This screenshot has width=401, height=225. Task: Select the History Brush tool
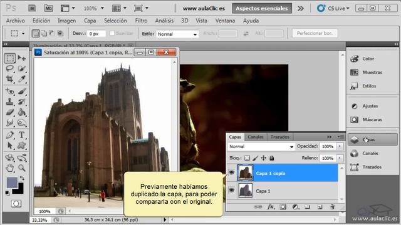click(x=22, y=101)
